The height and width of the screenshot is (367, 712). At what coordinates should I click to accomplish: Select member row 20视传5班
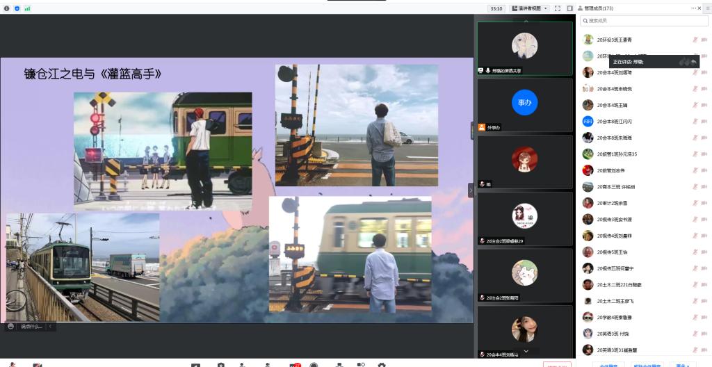point(644,252)
